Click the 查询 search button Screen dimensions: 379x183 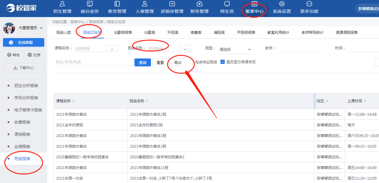coord(143,62)
